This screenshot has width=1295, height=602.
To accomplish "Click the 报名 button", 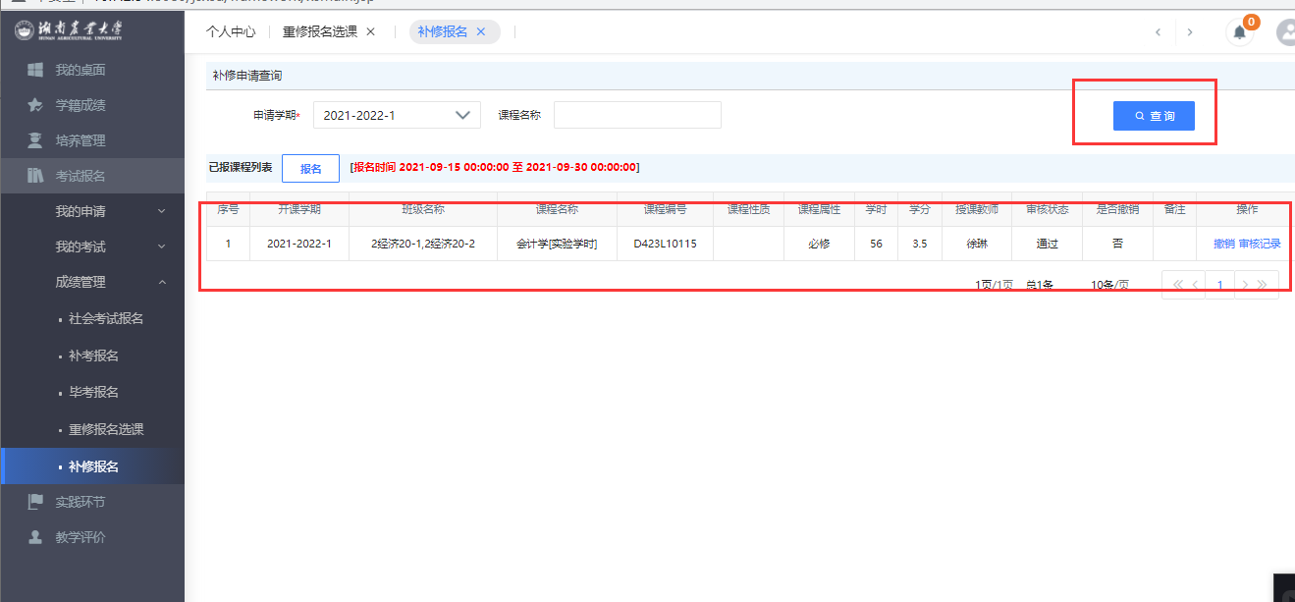I will pos(310,168).
